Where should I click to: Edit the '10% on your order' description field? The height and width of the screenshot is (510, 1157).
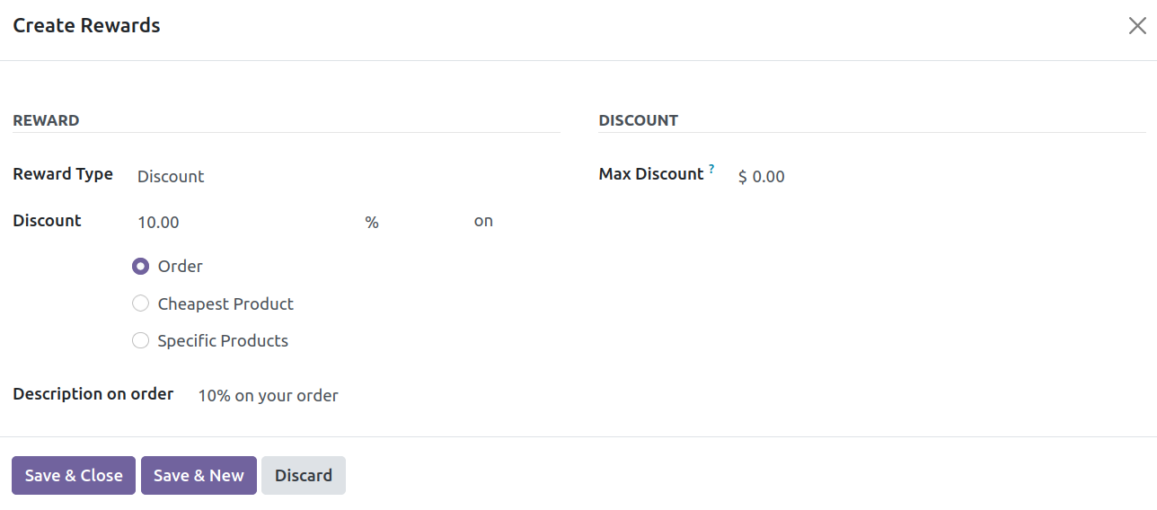coord(378,395)
